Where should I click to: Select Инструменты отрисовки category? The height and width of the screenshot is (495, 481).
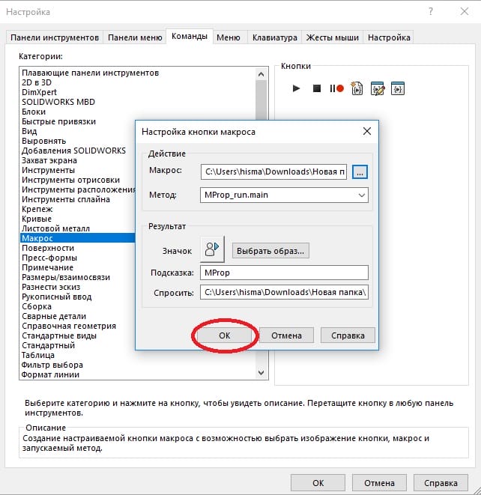(x=70, y=180)
